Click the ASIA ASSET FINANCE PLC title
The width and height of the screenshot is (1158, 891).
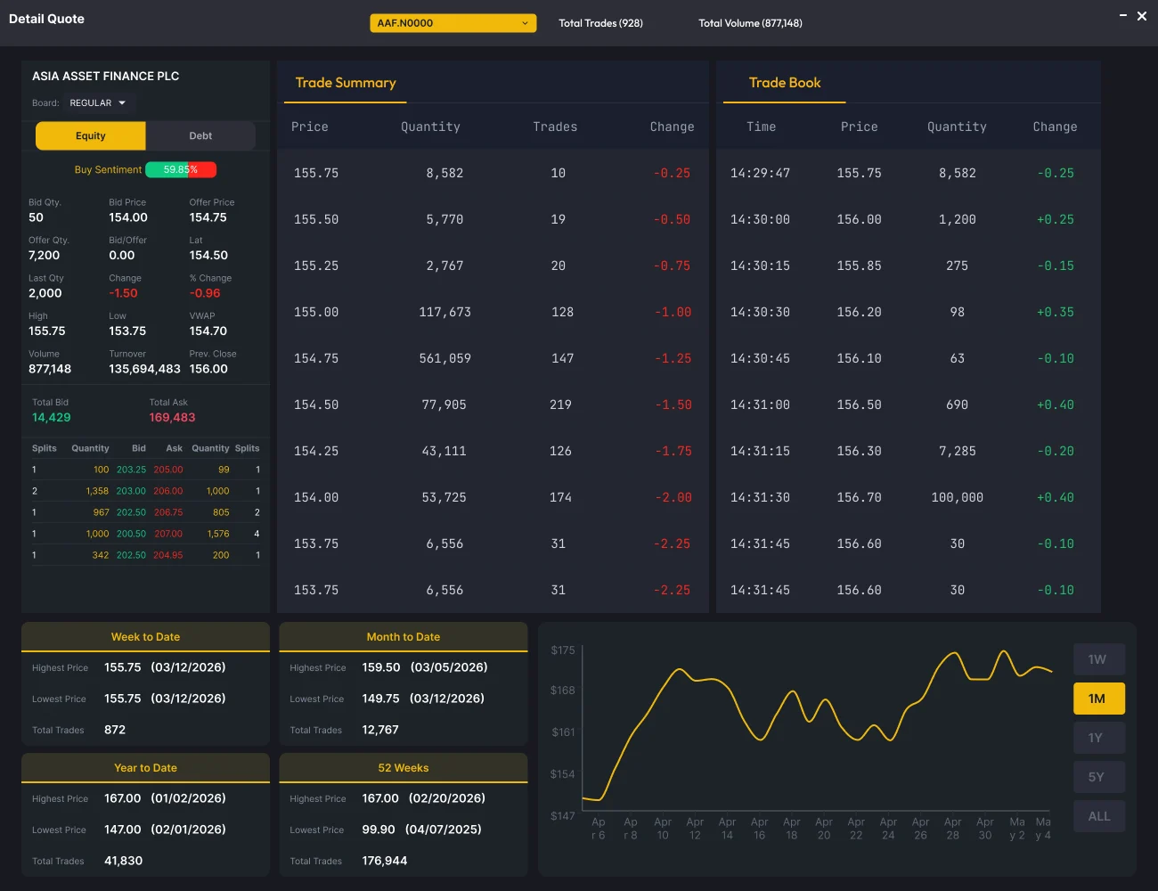(106, 77)
